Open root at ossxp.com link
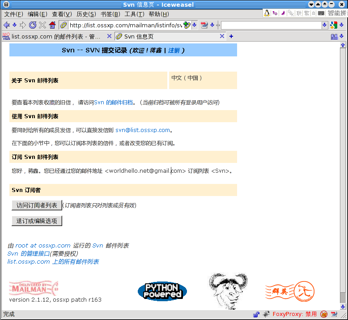This screenshot has width=348, height=320. (43, 246)
